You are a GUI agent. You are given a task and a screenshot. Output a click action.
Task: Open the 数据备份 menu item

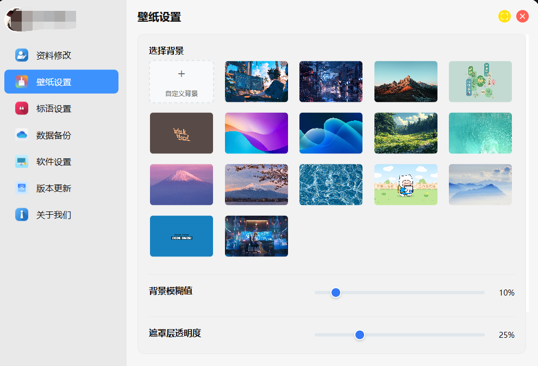53,135
